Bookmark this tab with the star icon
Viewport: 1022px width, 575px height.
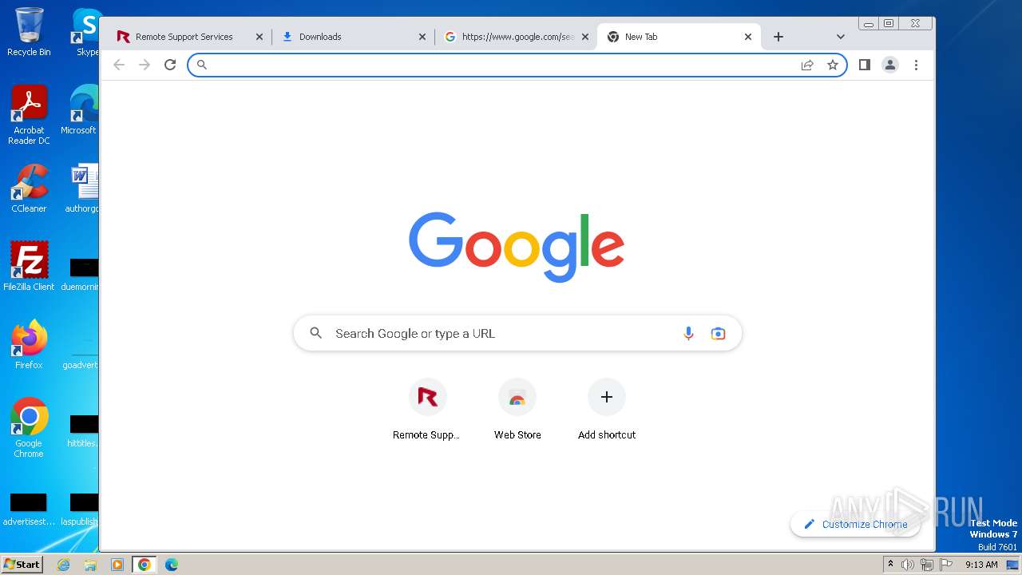point(833,65)
